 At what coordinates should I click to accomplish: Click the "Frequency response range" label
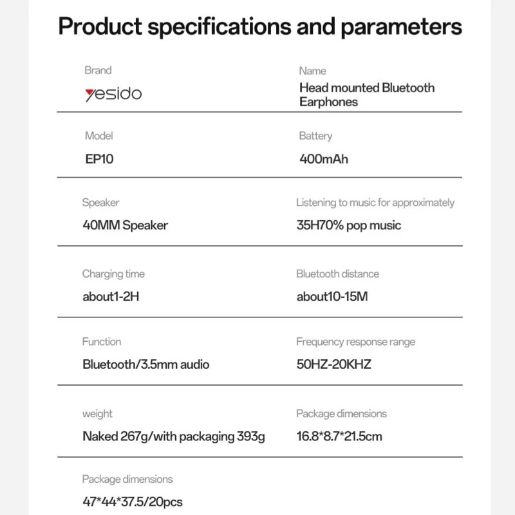tap(355, 342)
